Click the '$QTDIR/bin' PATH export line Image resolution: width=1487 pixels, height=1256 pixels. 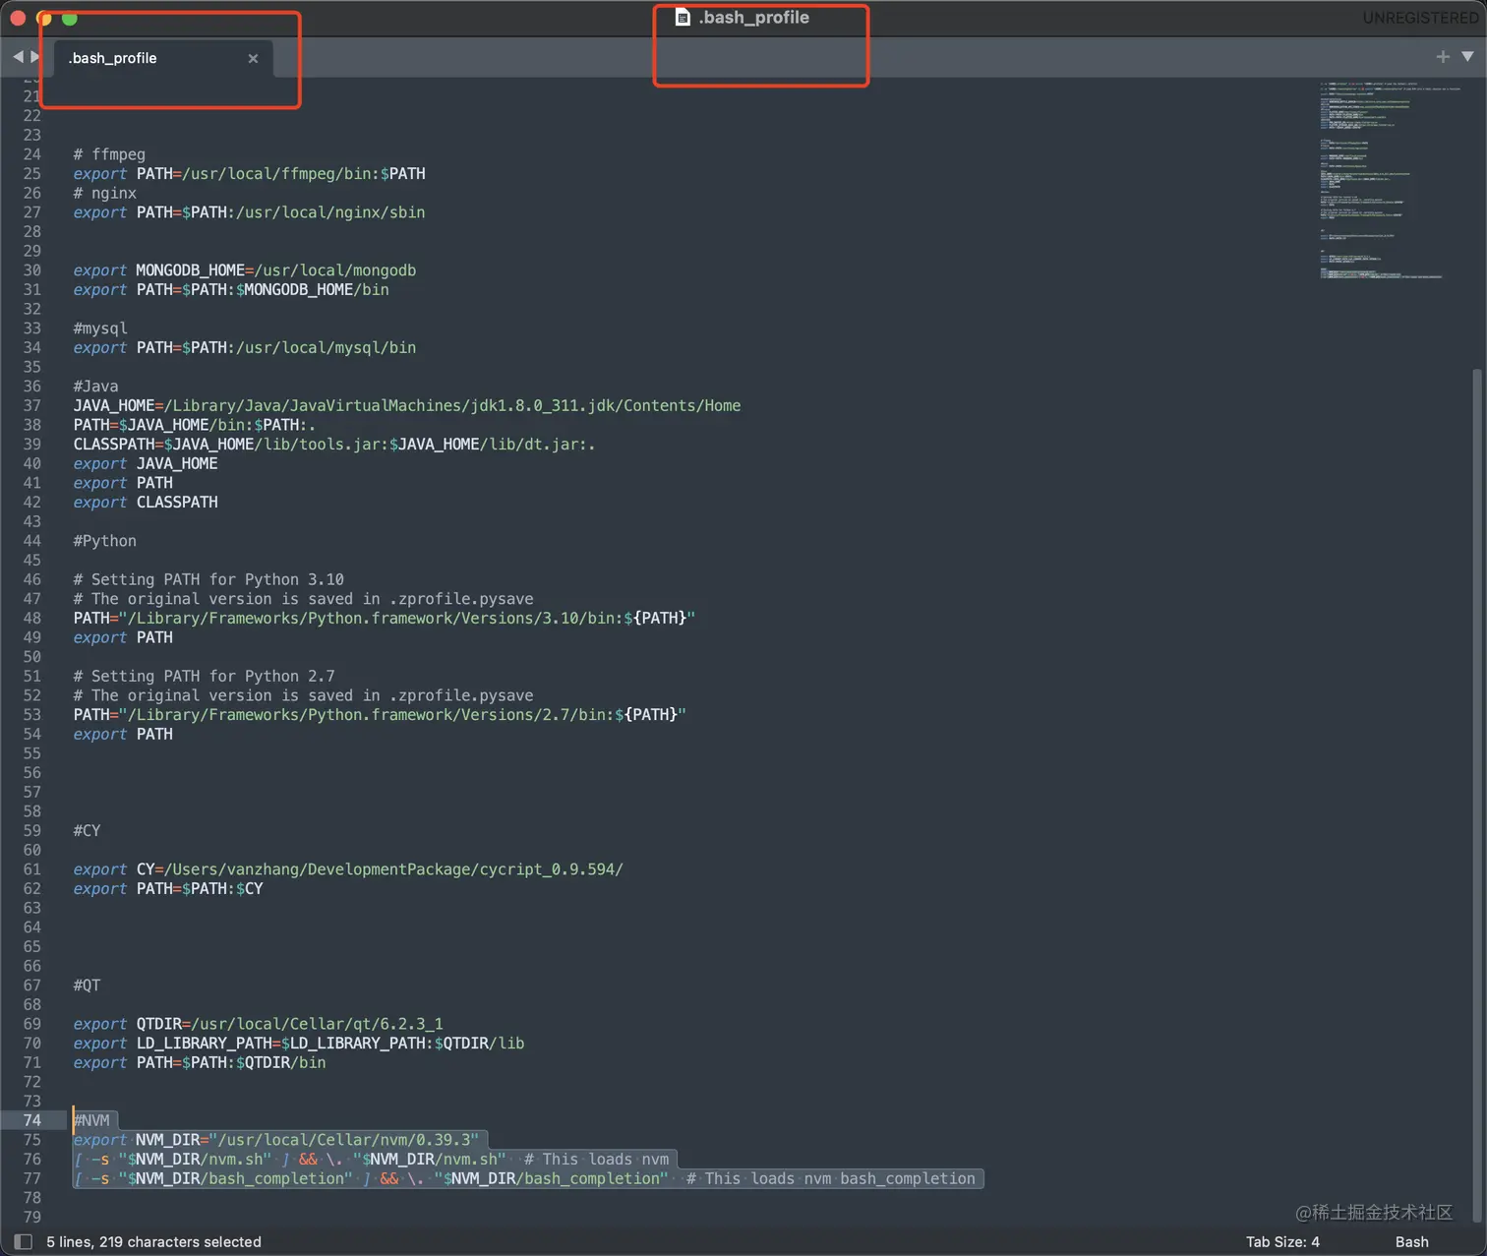pyautogui.click(x=200, y=1063)
